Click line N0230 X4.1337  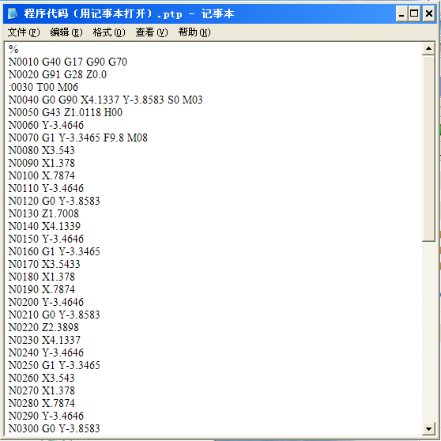(44, 340)
